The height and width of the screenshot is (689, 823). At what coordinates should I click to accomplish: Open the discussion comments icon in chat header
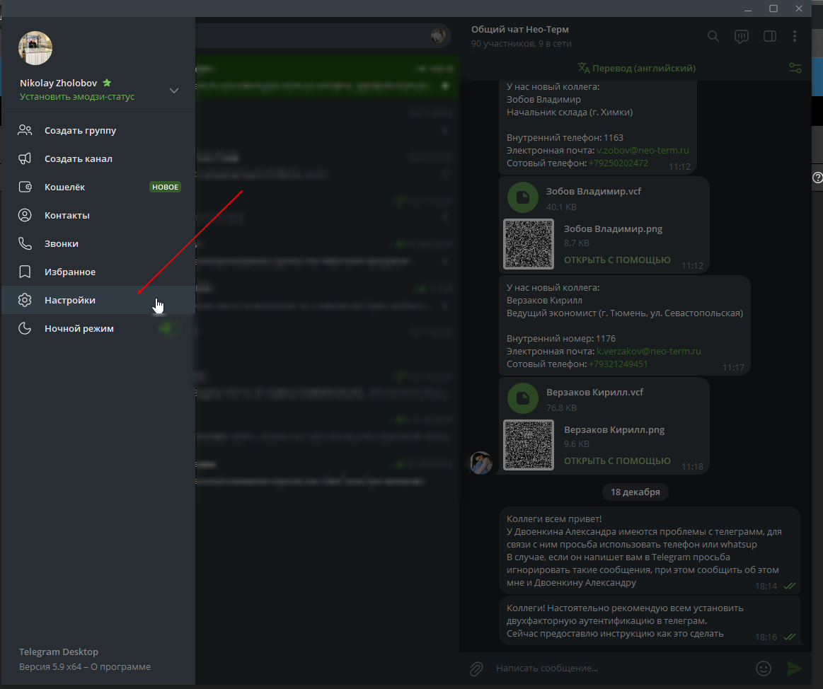(x=741, y=36)
